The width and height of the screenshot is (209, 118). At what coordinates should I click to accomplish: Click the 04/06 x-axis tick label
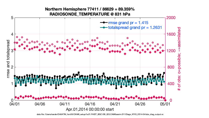click(40, 104)
